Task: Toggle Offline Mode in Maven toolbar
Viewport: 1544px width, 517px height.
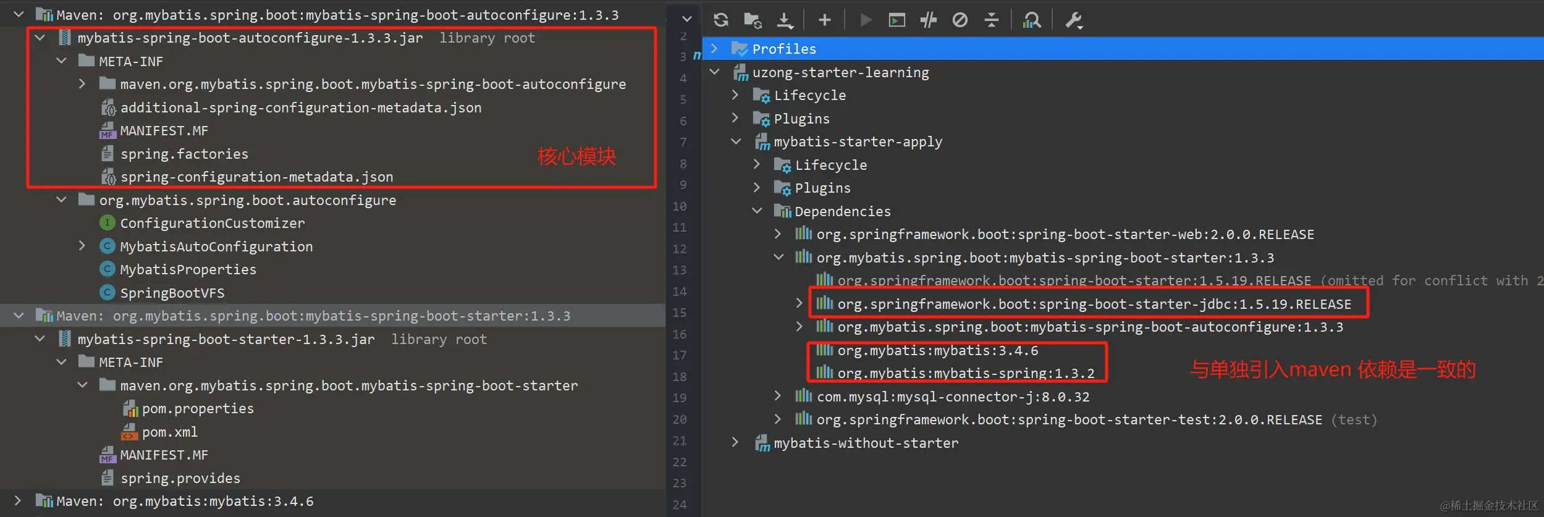Action: 928,20
